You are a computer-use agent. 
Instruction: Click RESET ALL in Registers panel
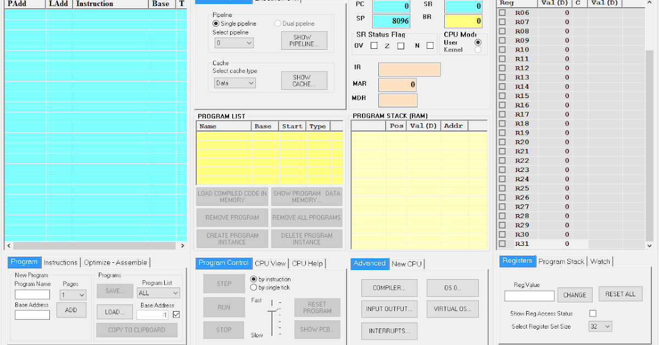(620, 294)
